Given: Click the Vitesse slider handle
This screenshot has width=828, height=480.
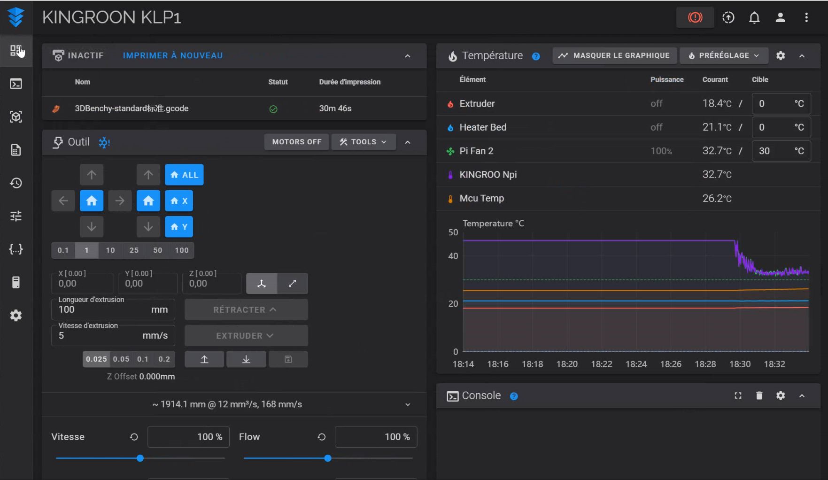Looking at the screenshot, I should [140, 458].
